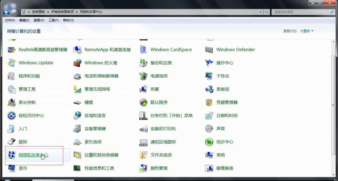This screenshot has width=338, height=181.
Task: Expand arrow after 所有控制面板项 in breadcrumb
Action: pyautogui.click(x=77, y=12)
